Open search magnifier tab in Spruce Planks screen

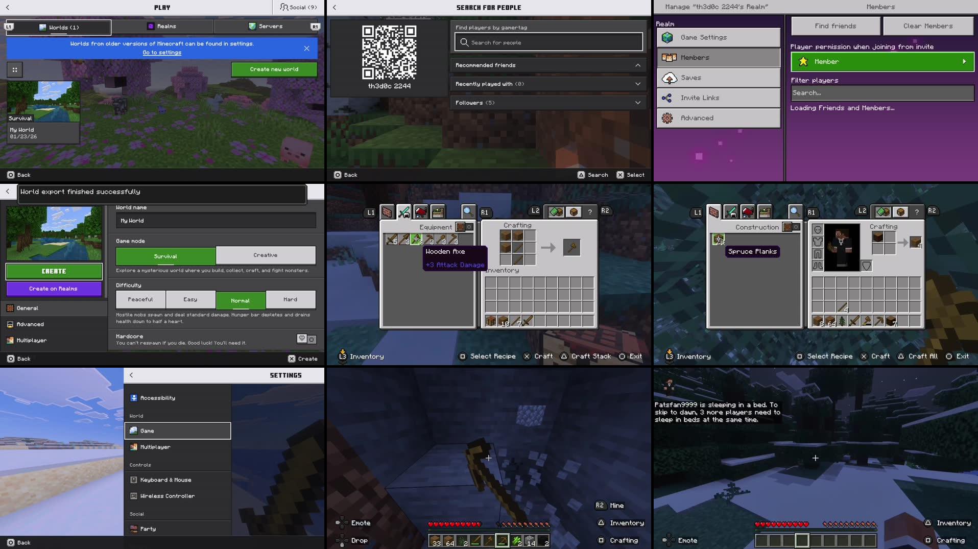pyautogui.click(x=795, y=212)
